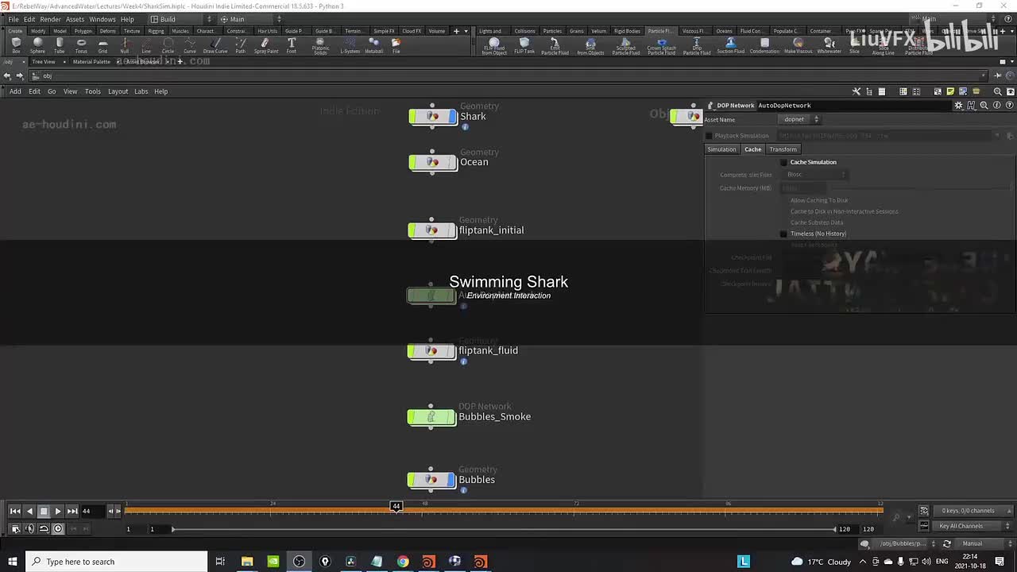Toggle the Playback Simulation checkbox
This screenshot has height=572, width=1017.
point(709,136)
